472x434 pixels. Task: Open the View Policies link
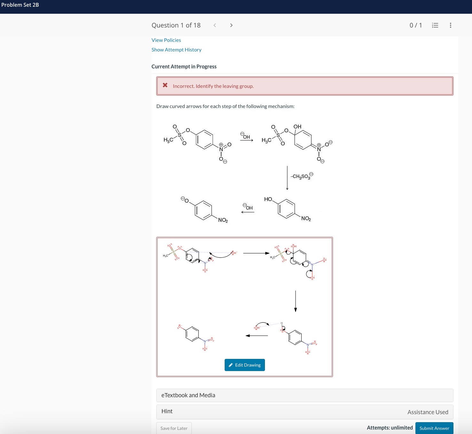point(166,40)
